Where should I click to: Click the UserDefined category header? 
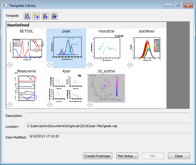tap(86, 25)
